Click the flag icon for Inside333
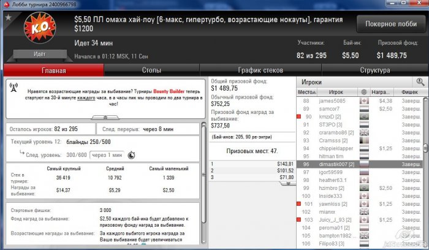The image size is (429, 250). pos(364,196)
